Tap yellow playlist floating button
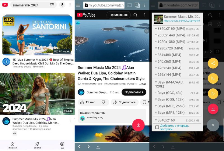 coord(213,78)
